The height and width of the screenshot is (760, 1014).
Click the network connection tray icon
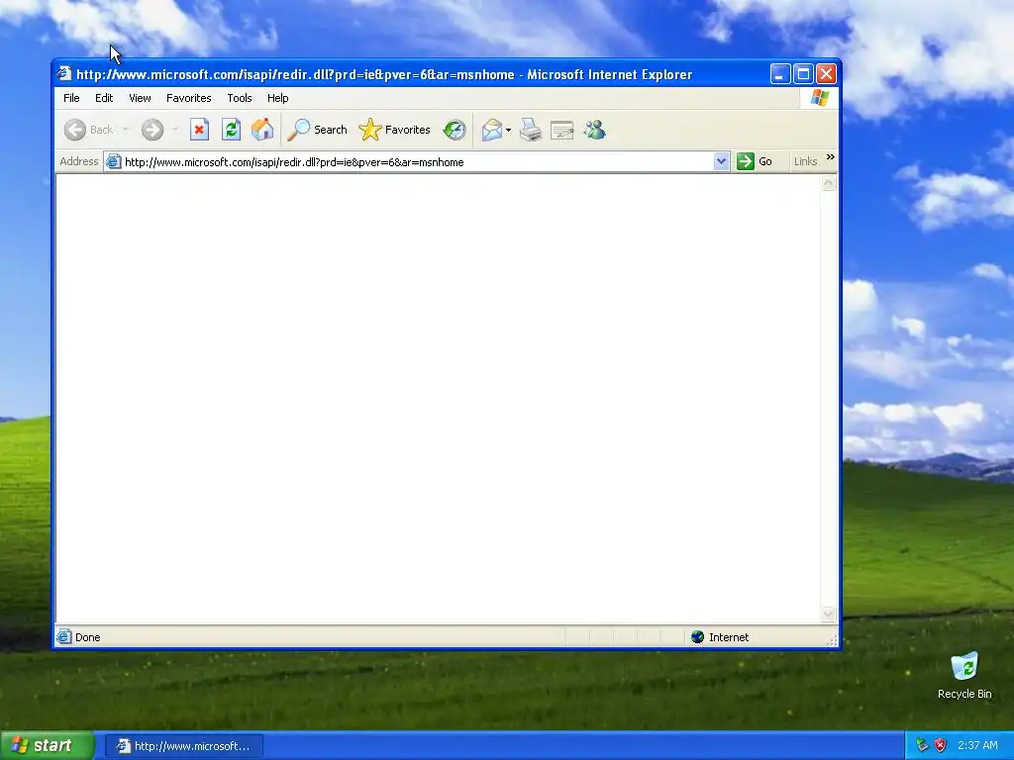(922, 745)
